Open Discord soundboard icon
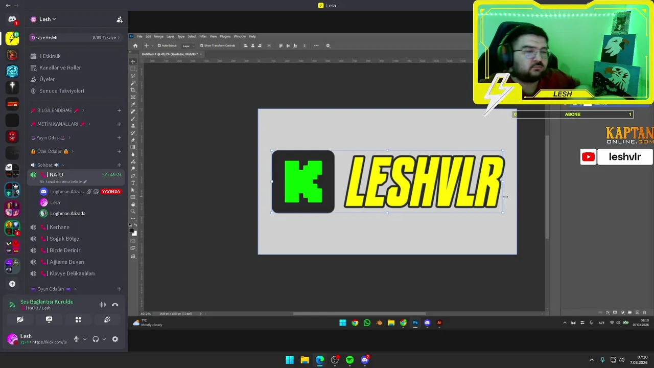This screenshot has width=654, height=368. [107, 319]
